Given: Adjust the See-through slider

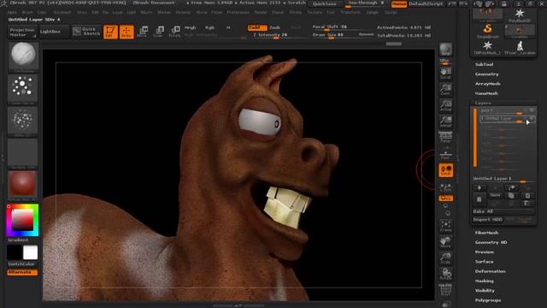Looking at the screenshot, I should click(x=366, y=3).
